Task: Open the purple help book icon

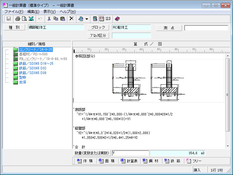Action: 117,19
